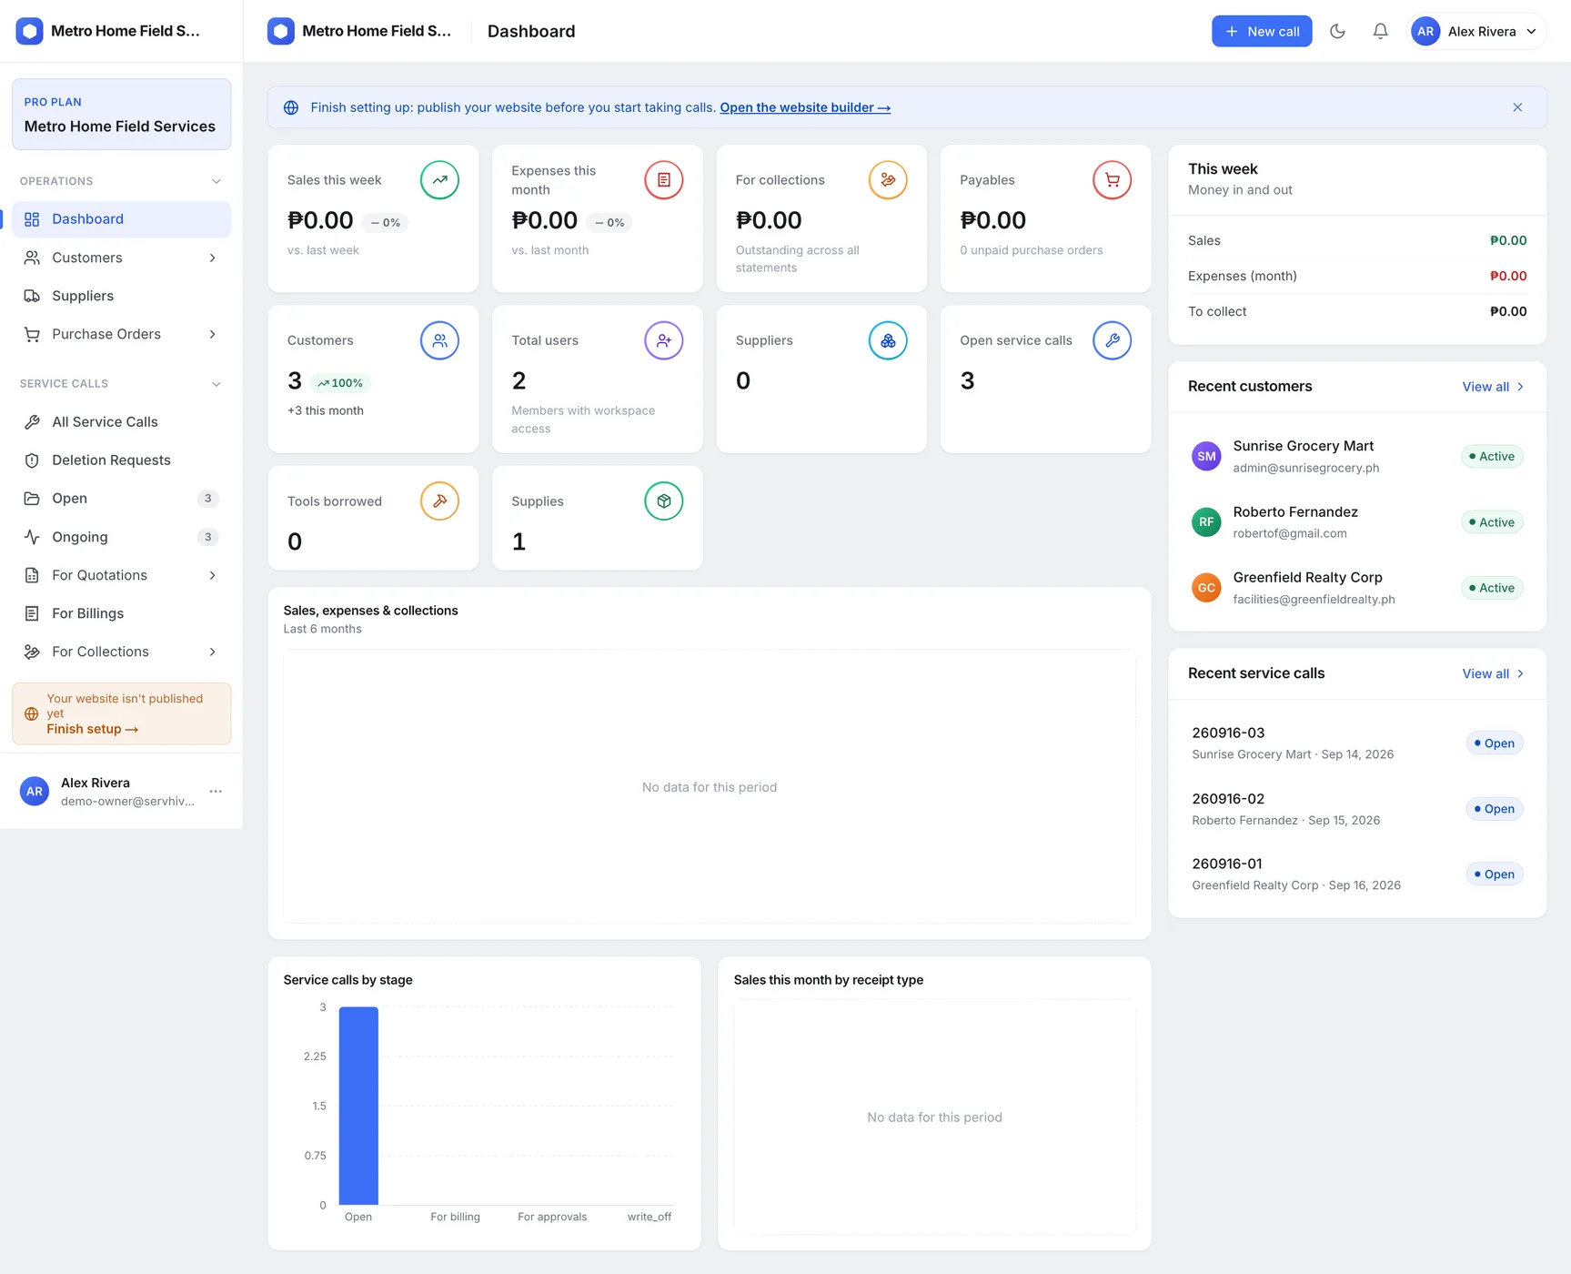The width and height of the screenshot is (1571, 1274).
Task: Click the Customers card people icon
Action: pyautogui.click(x=439, y=340)
